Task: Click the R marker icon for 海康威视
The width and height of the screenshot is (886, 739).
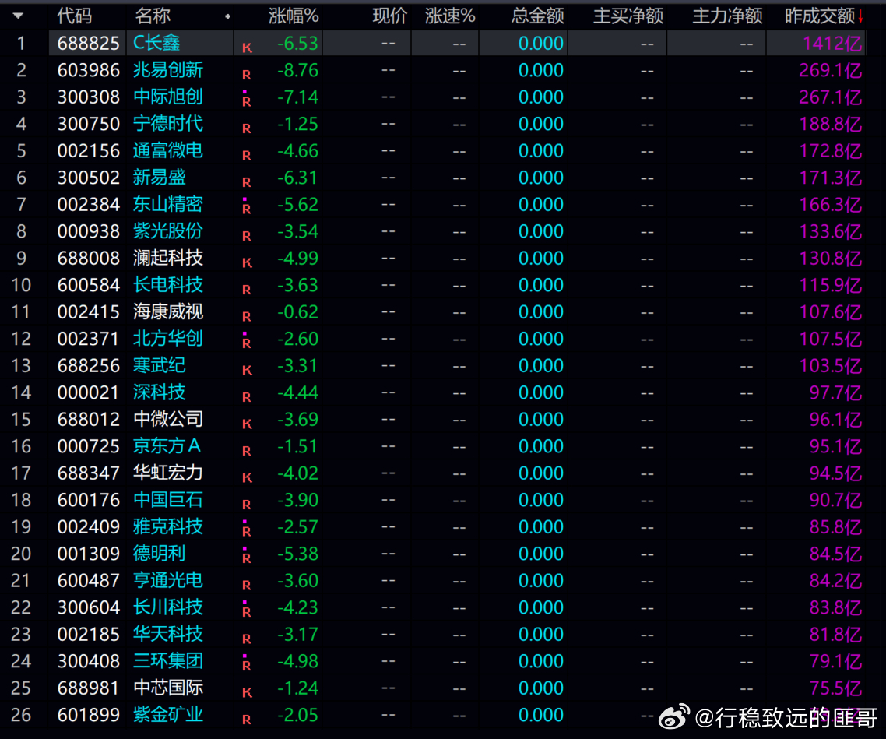Action: coord(247,316)
